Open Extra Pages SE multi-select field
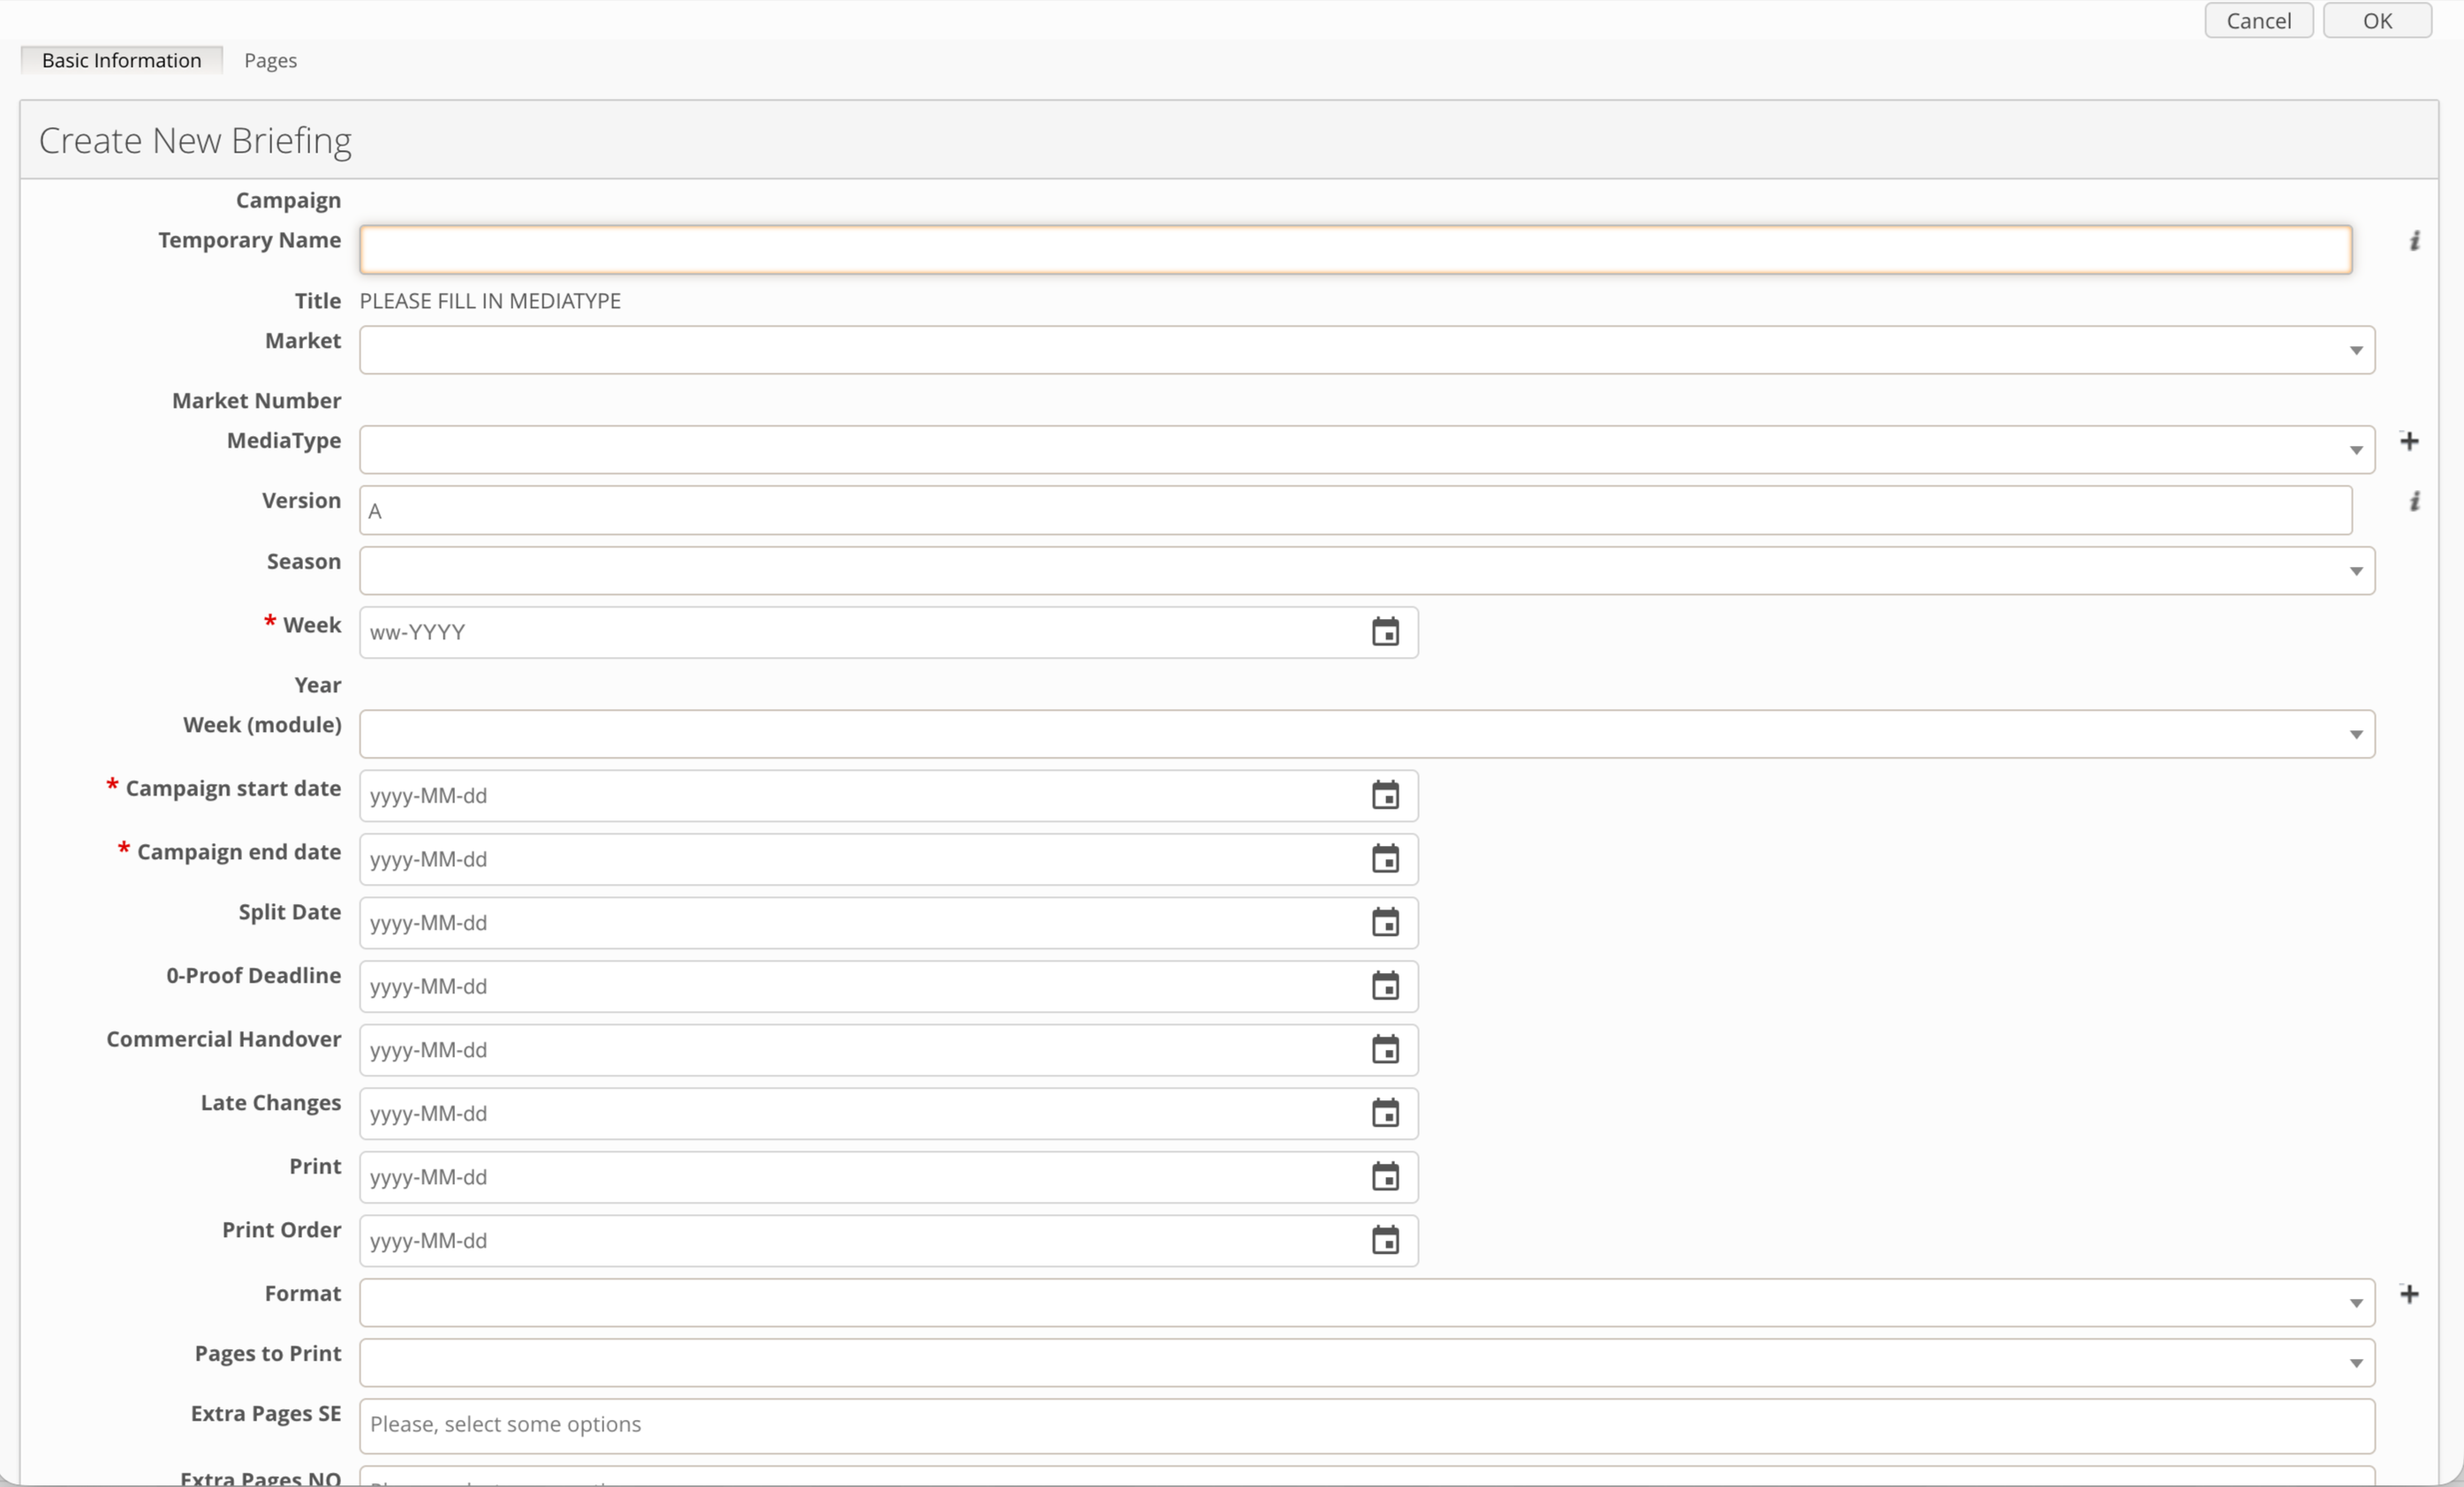Viewport: 2464px width, 1487px height. tap(1367, 1426)
